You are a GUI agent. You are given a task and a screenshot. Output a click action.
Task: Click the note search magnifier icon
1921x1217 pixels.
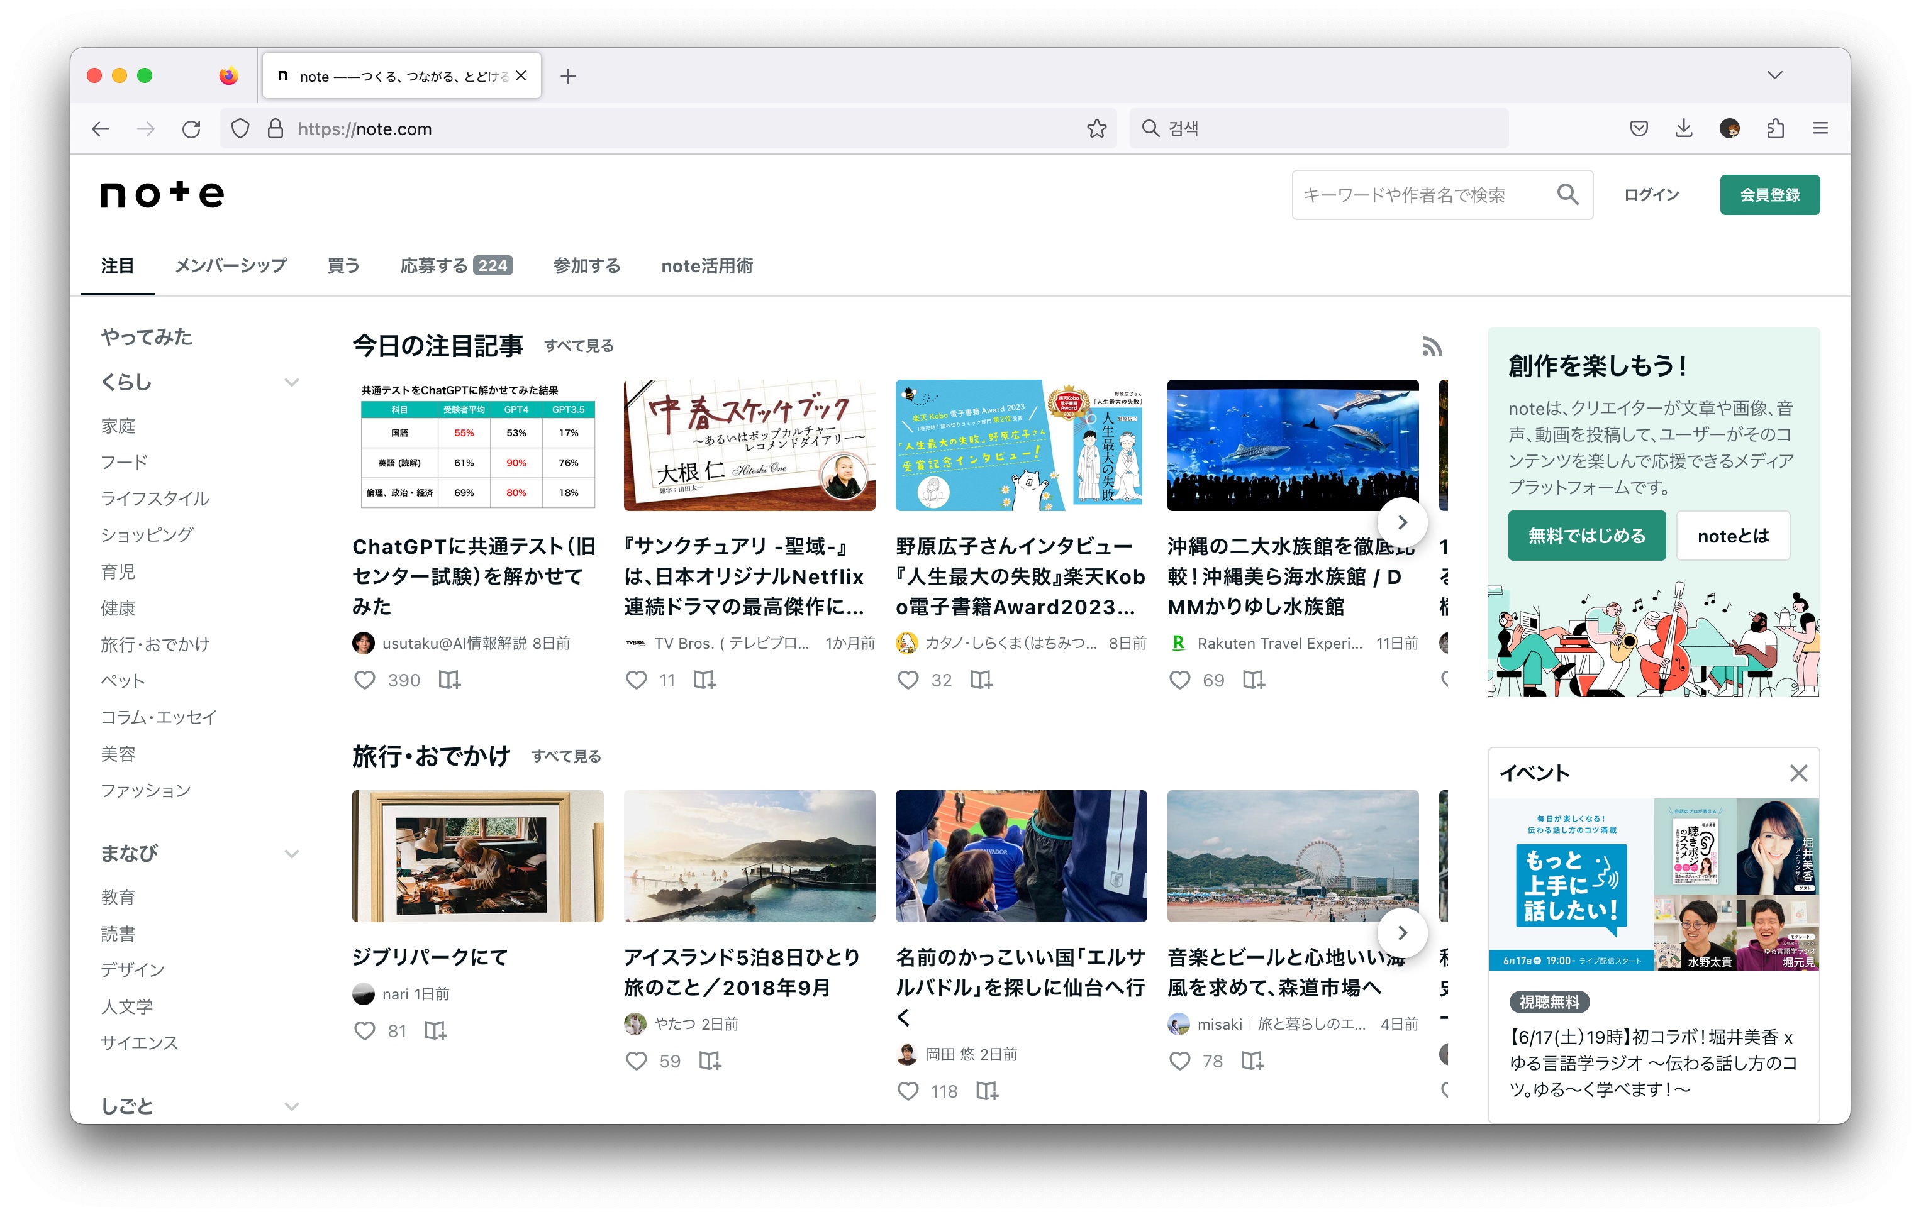pos(1567,195)
